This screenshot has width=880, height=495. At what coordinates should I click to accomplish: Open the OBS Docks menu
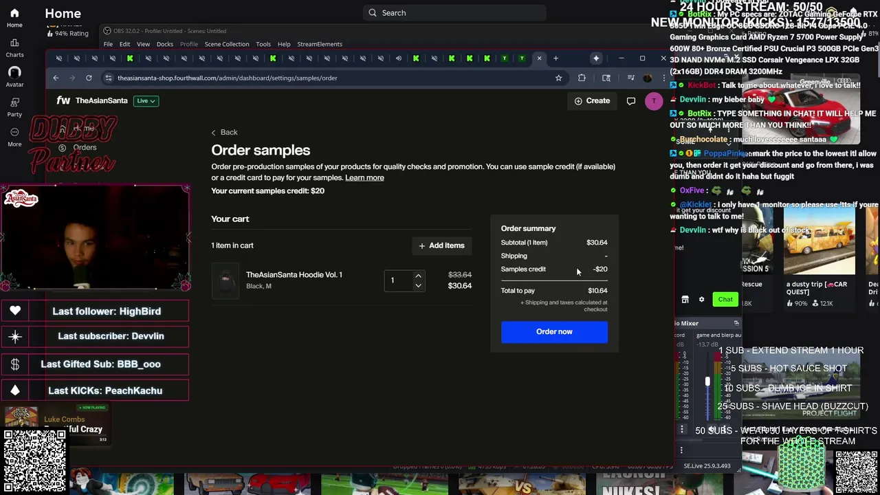(164, 44)
